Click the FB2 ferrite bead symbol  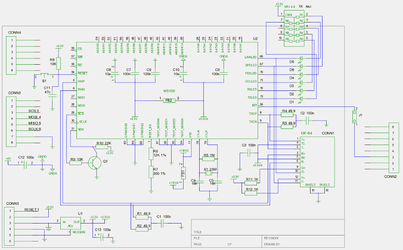pos(169,101)
